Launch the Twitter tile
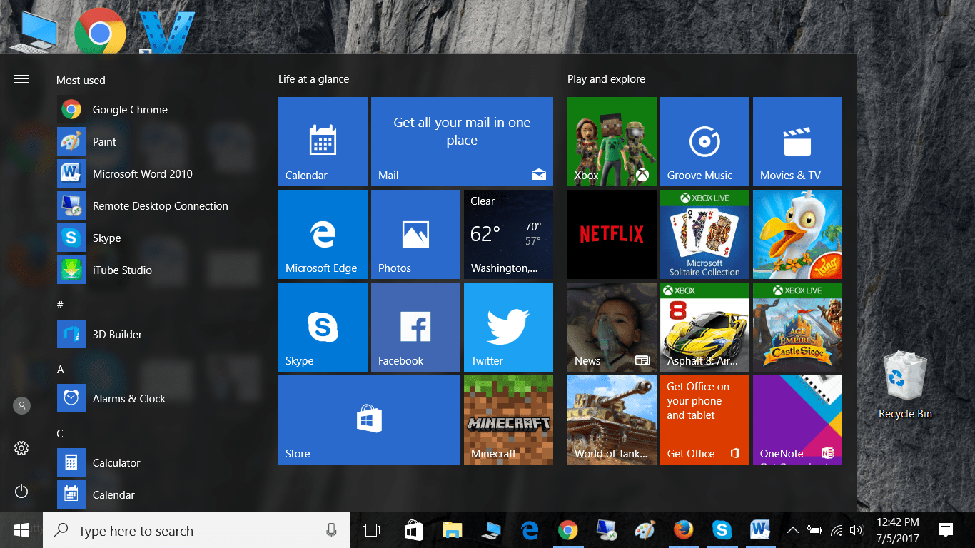This screenshot has height=548, width=975. pos(508,328)
